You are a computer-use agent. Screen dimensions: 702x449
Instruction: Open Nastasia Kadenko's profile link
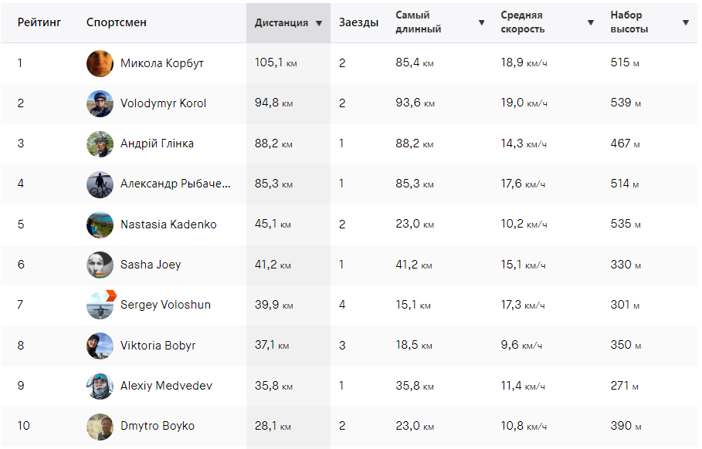point(168,224)
